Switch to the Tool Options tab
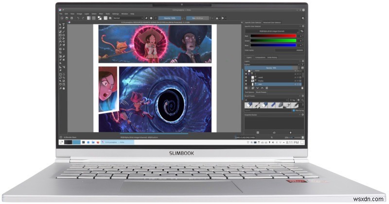The width and height of the screenshot is (389, 204). coord(249,92)
